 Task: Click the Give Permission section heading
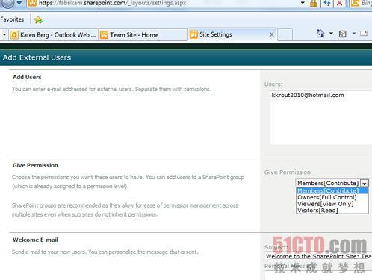click(x=35, y=165)
